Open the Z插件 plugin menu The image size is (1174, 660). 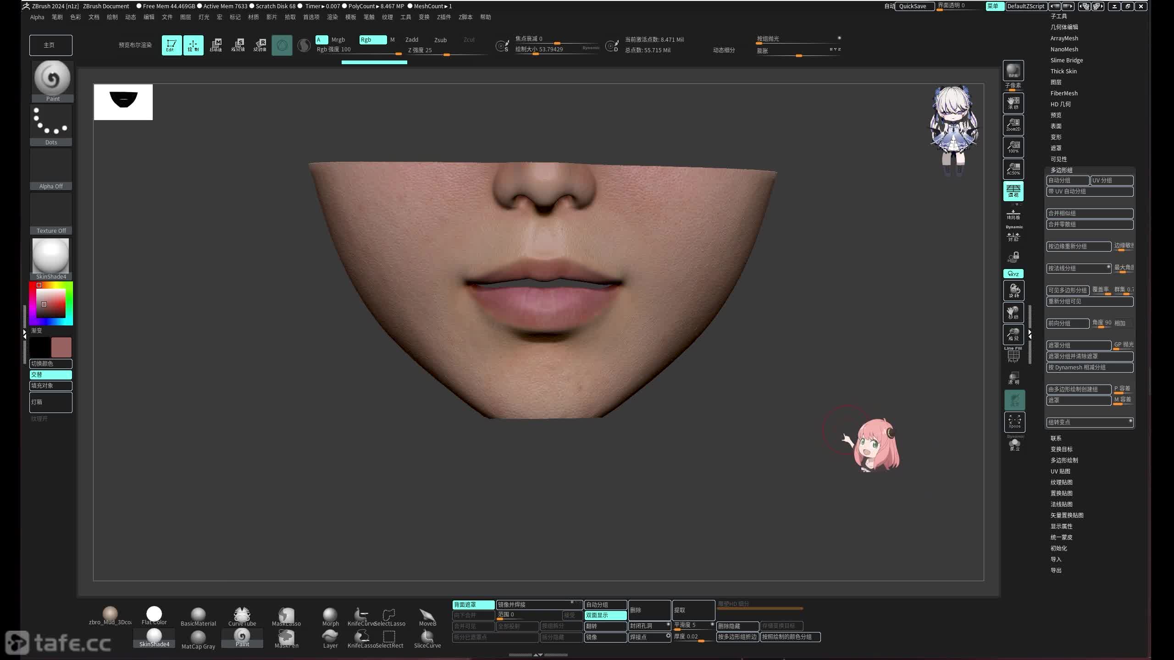(443, 17)
